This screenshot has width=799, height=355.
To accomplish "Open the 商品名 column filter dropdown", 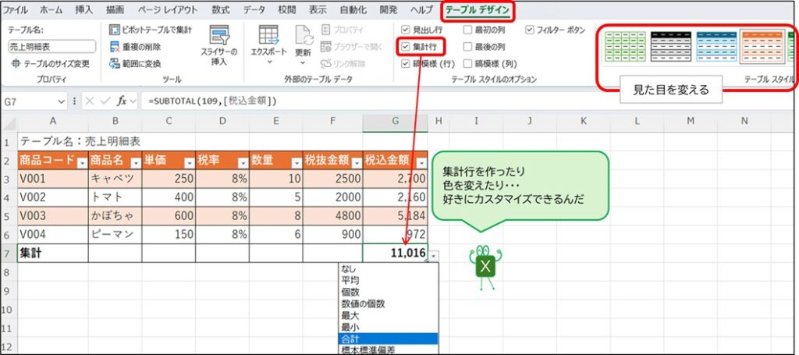I will [x=136, y=163].
